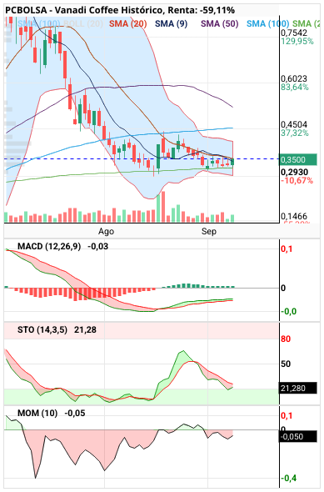This screenshot has width=324, height=492.
Task: Click the momentum value -0,05
Action: tap(75, 414)
